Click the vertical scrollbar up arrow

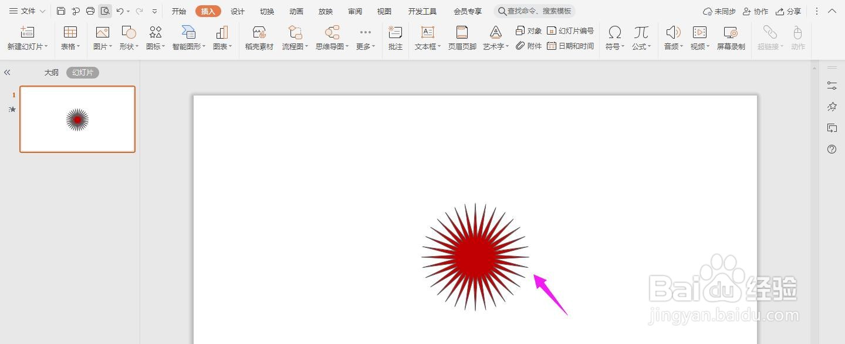(x=814, y=68)
